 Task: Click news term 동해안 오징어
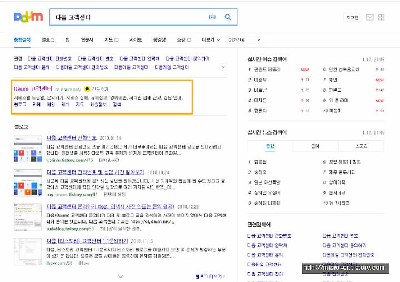(x=267, y=192)
